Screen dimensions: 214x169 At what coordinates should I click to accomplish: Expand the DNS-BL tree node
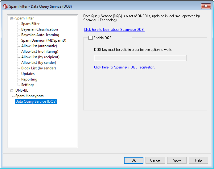tap(12, 91)
